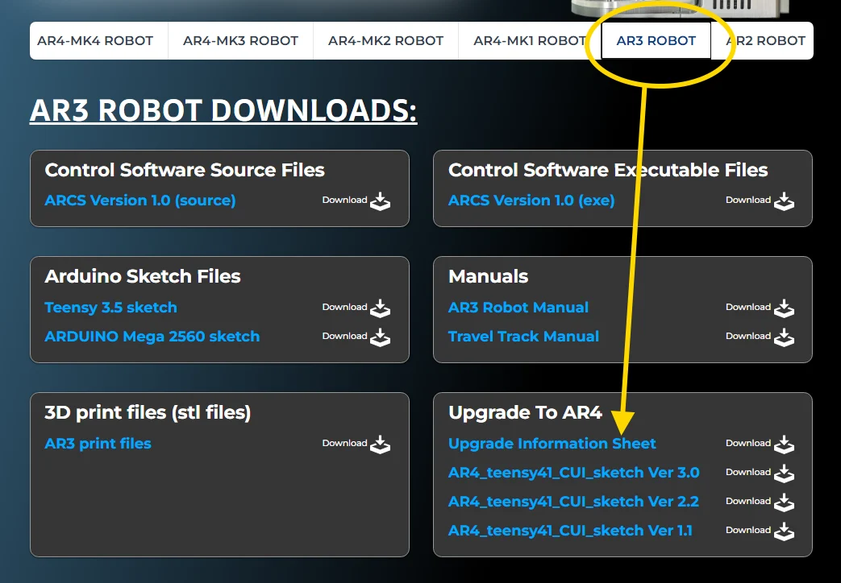Click download icon for CUI sketch Ver 2.2
This screenshot has height=583, width=841.
tap(784, 502)
